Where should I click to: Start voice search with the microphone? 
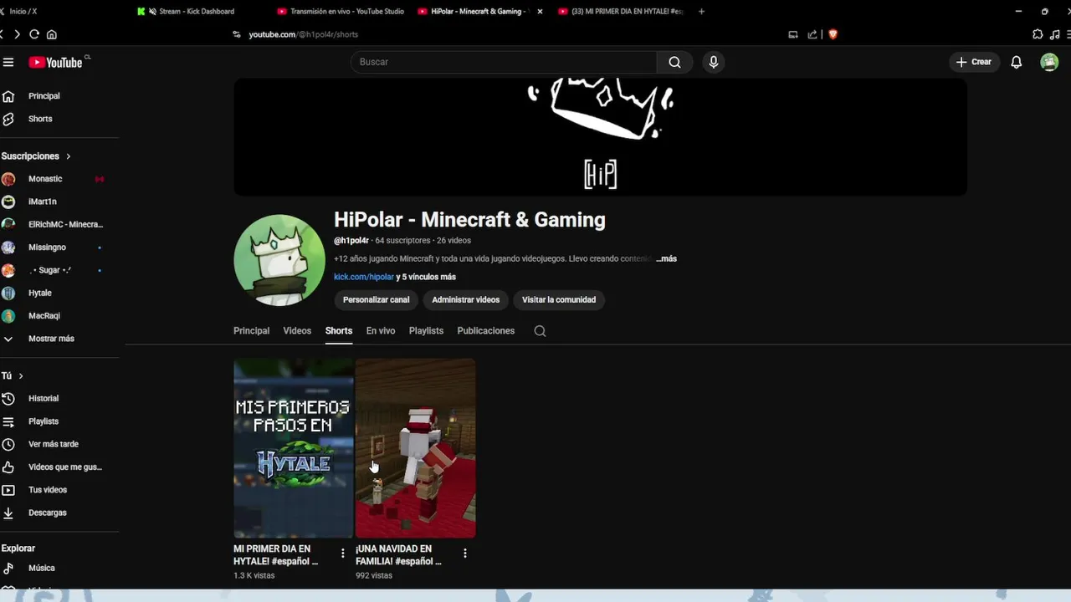pyautogui.click(x=713, y=62)
